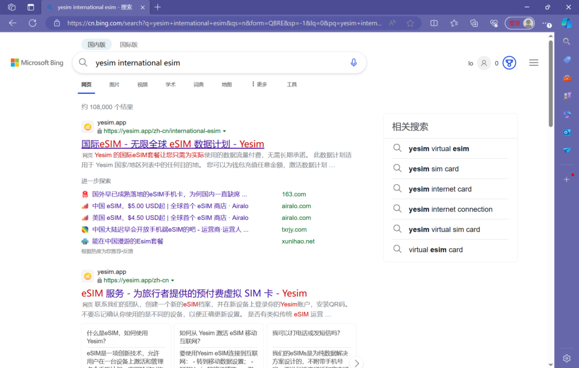Screen dimensions: 579x368
Task: Add this page to favorites star
Action: coord(411,23)
